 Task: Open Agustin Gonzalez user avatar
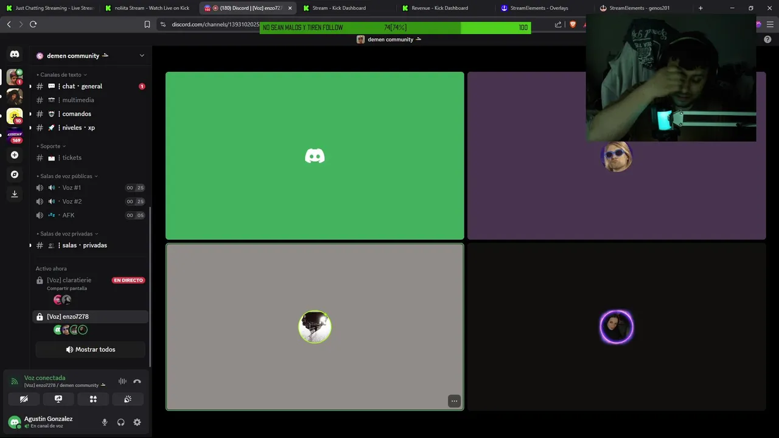[15, 422]
